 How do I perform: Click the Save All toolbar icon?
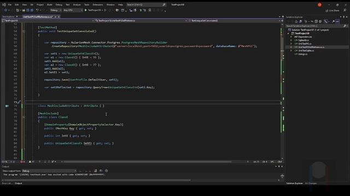[32, 10]
